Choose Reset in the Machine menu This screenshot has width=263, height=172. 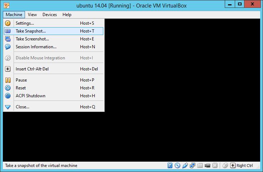[x=54, y=88]
